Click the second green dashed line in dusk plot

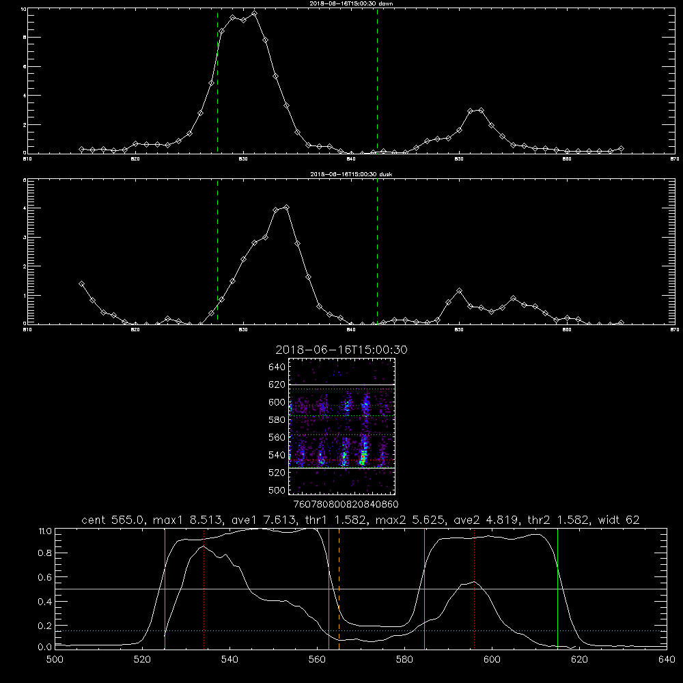tap(377, 252)
